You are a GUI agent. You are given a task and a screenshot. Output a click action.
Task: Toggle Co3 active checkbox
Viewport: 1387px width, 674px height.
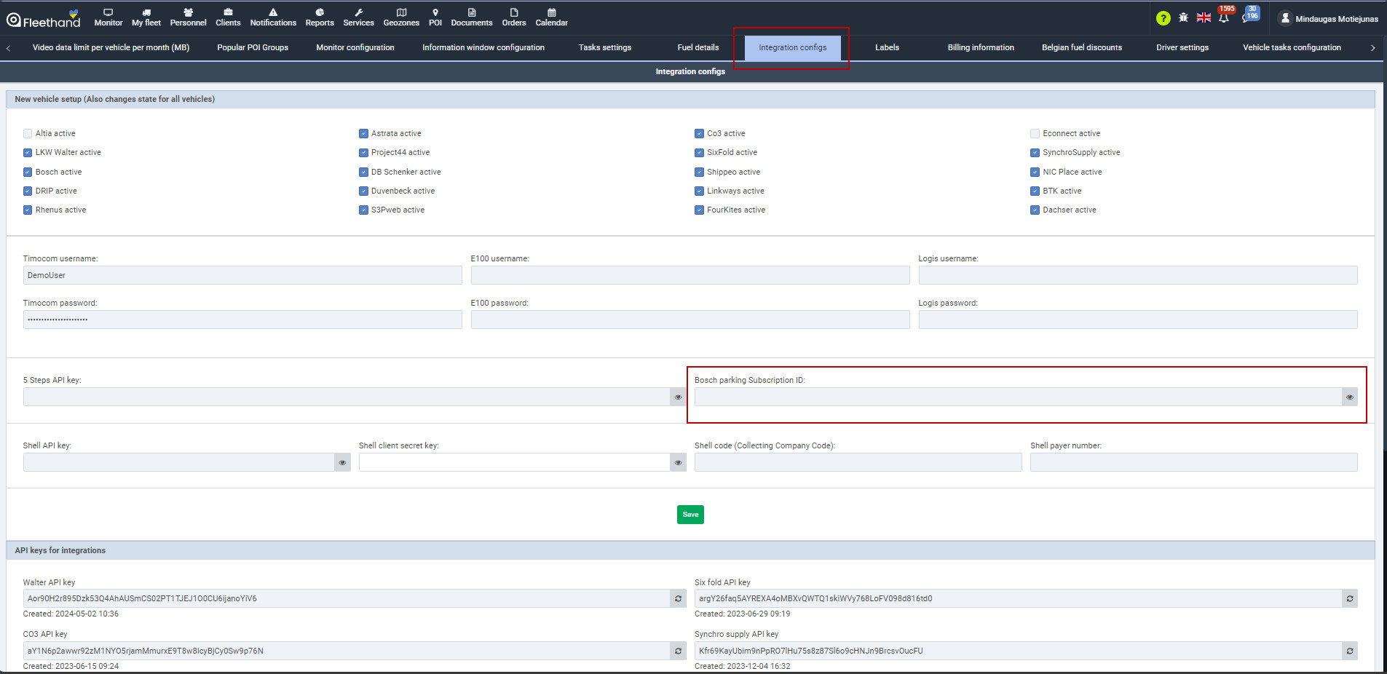tap(699, 133)
